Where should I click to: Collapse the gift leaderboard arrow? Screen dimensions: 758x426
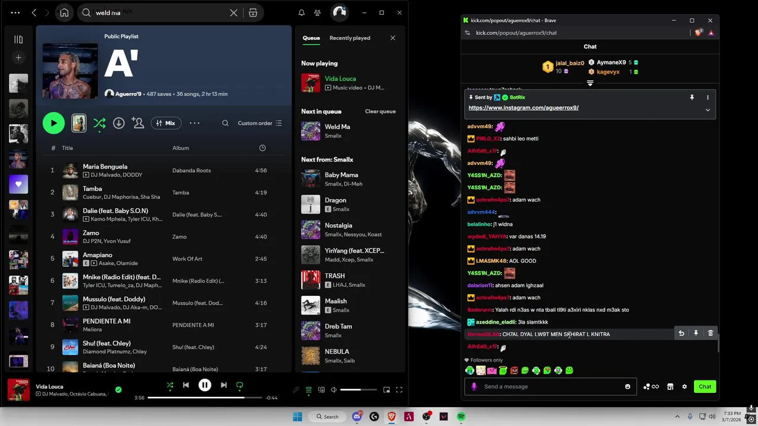590,83
